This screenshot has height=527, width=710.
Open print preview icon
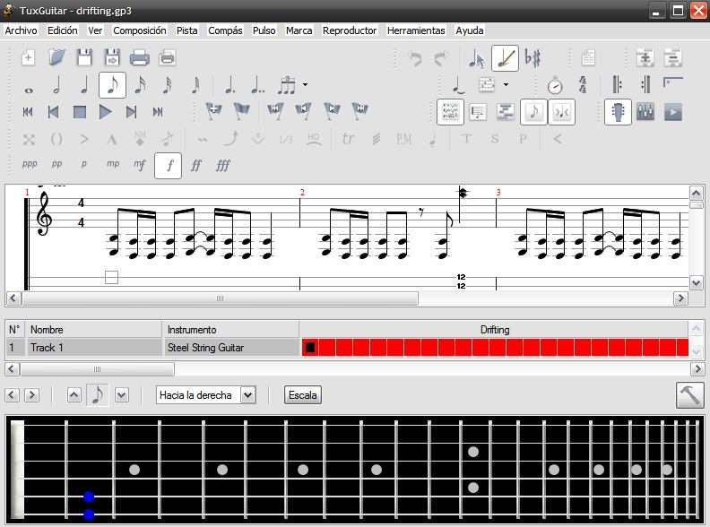tap(167, 58)
